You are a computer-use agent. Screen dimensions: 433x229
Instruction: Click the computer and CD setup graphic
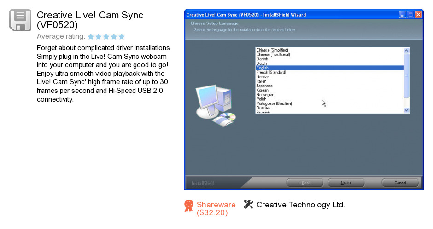(216, 106)
